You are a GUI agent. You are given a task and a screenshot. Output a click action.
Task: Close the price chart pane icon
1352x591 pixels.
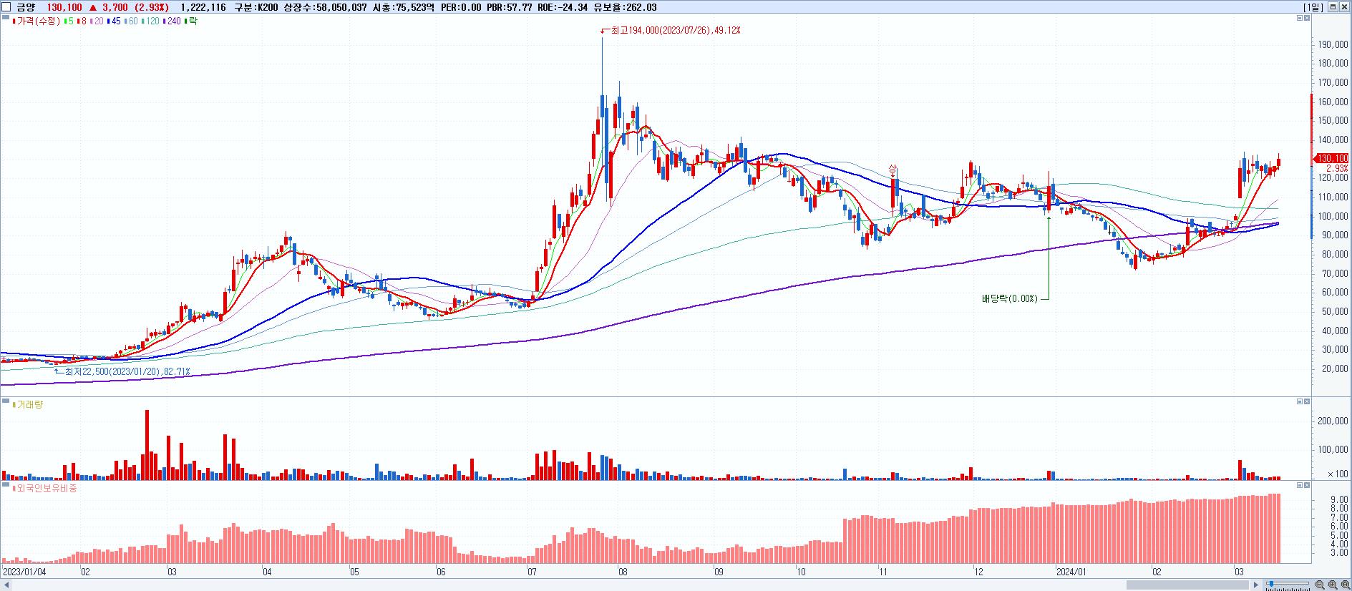pyautogui.click(x=1307, y=19)
